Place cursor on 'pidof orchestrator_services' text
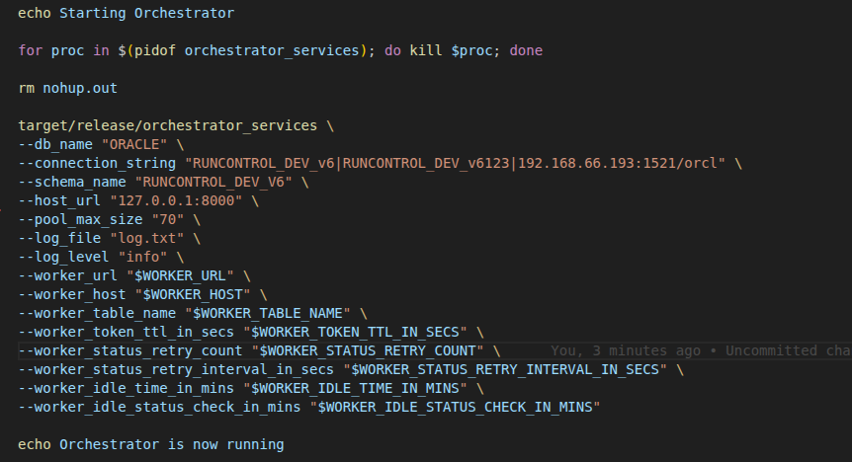This screenshot has height=462, width=852. [x=247, y=50]
